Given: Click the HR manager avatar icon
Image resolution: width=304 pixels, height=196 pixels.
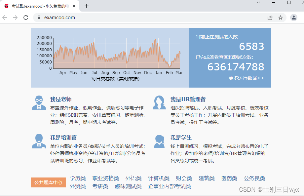Looking at the screenshot, I should tap(159, 102).
